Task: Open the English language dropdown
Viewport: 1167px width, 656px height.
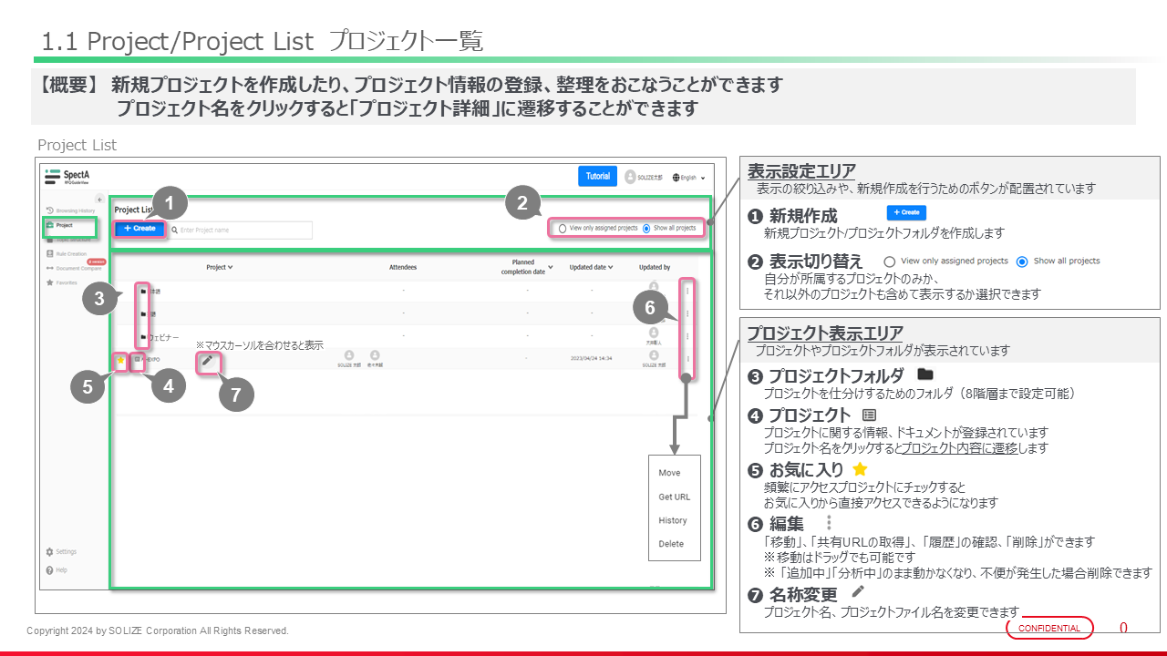Action: coord(688,178)
